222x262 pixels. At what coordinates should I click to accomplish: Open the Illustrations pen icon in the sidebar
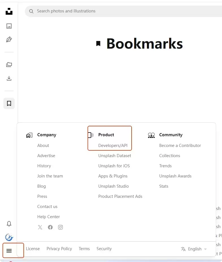pyautogui.click(x=9, y=40)
